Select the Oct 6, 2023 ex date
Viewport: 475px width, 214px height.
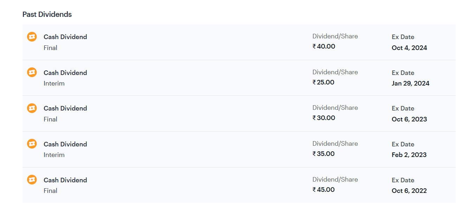click(x=409, y=119)
